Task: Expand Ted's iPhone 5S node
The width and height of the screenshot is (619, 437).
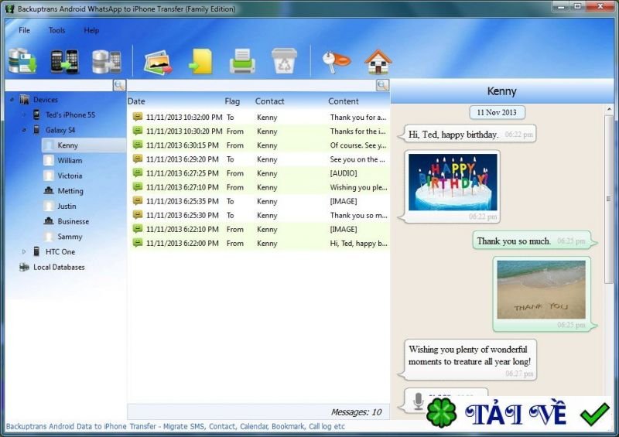Action: 24,114
